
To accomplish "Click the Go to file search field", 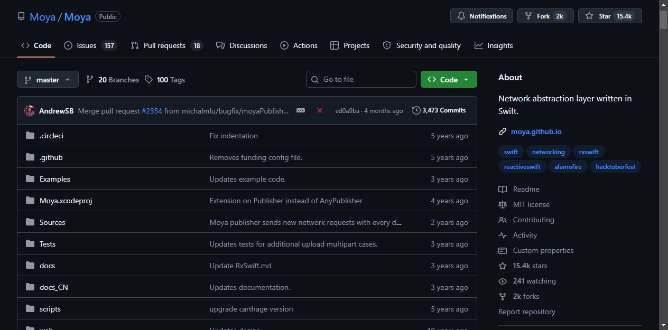I will (361, 79).
